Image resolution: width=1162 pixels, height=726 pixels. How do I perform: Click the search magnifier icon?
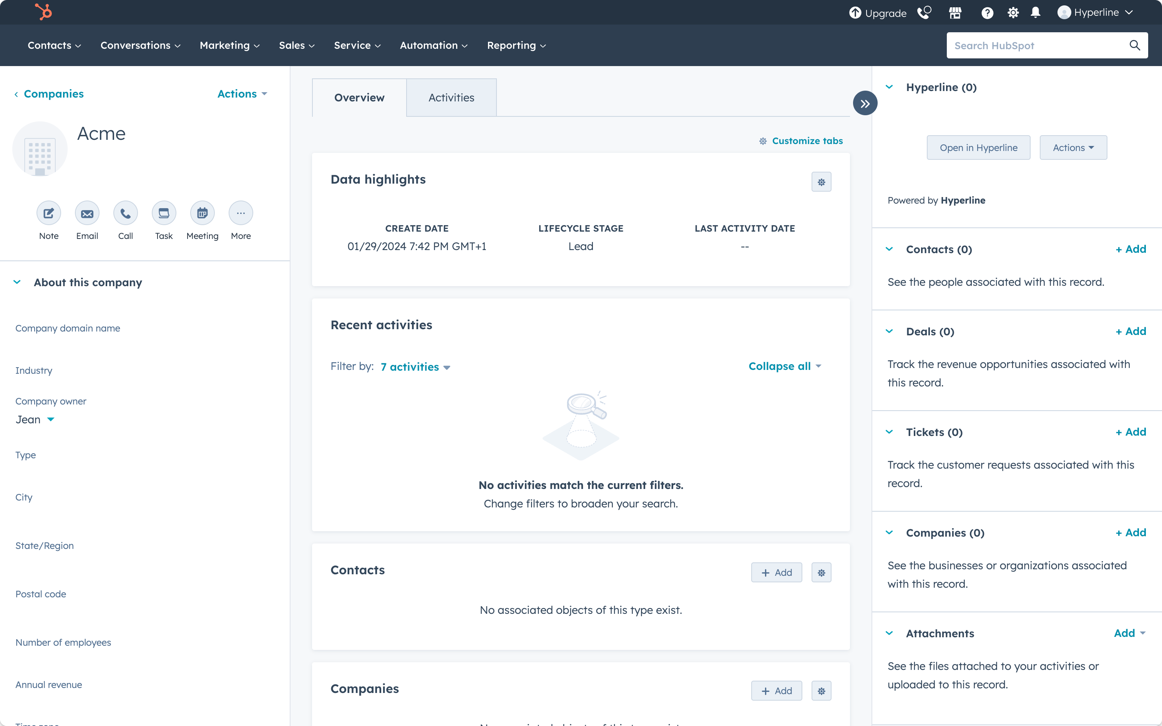tap(1135, 45)
